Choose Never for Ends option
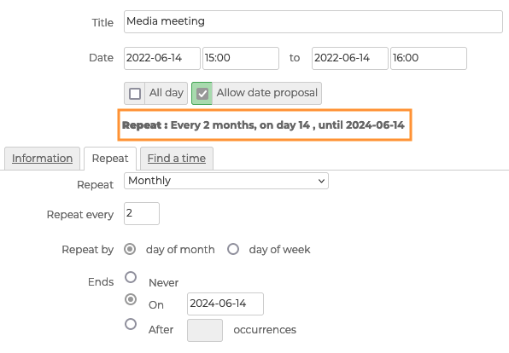This screenshot has height=353, width=509. click(x=131, y=277)
